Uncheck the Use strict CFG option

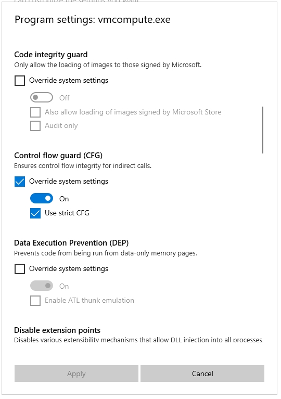pyautogui.click(x=35, y=213)
